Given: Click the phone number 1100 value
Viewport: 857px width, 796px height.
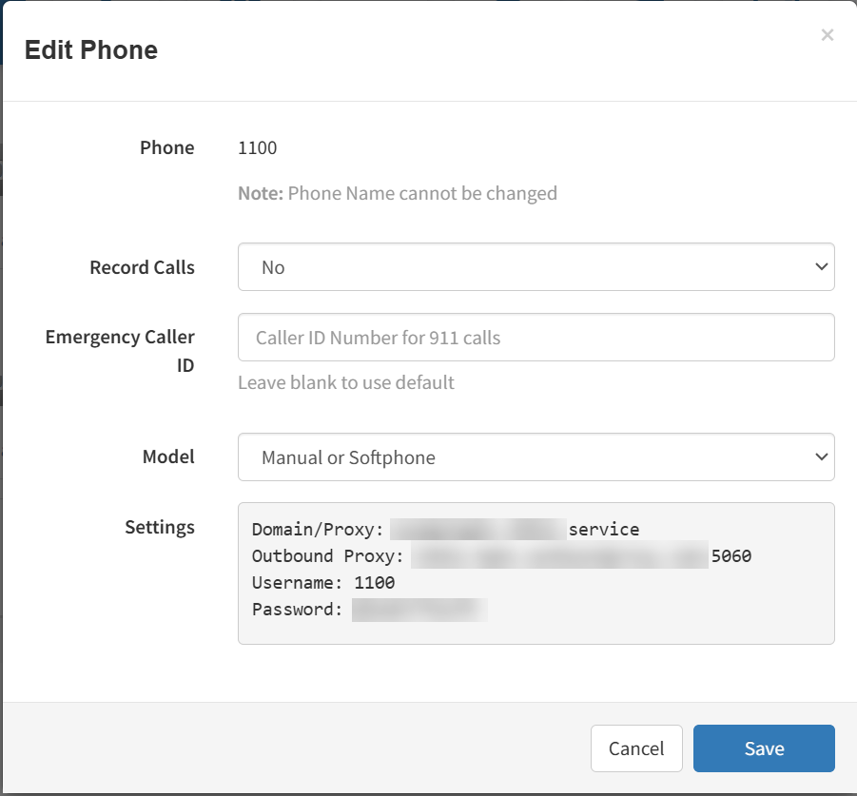Looking at the screenshot, I should (x=257, y=147).
